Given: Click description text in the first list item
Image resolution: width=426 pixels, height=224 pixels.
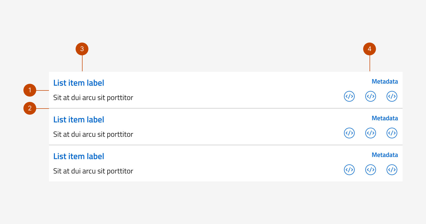Looking at the screenshot, I should point(93,98).
